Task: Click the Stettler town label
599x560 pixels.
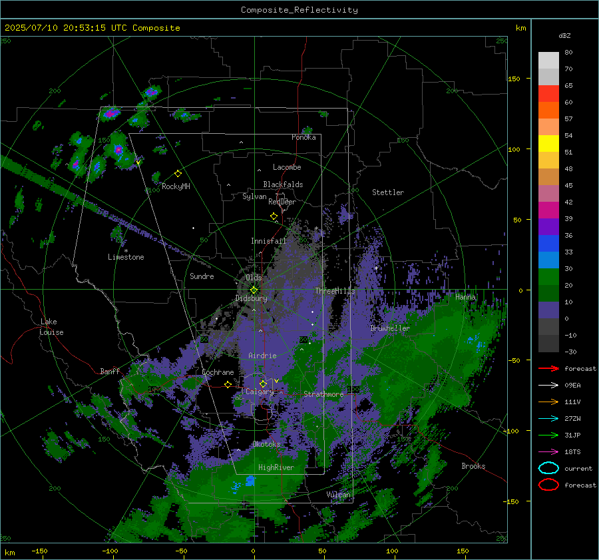Action: [388, 192]
